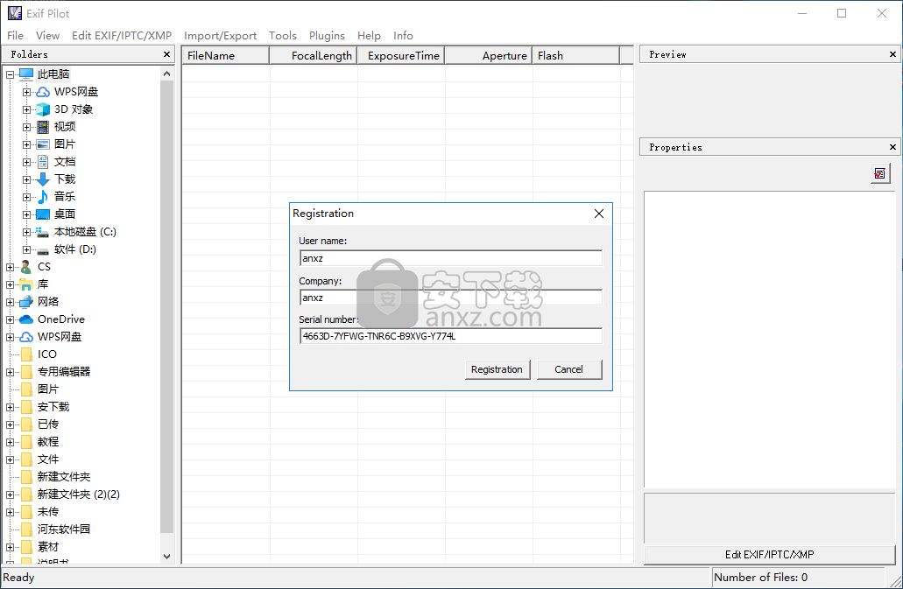Click the folder tree vertical scrollbar thumb

pos(167,306)
